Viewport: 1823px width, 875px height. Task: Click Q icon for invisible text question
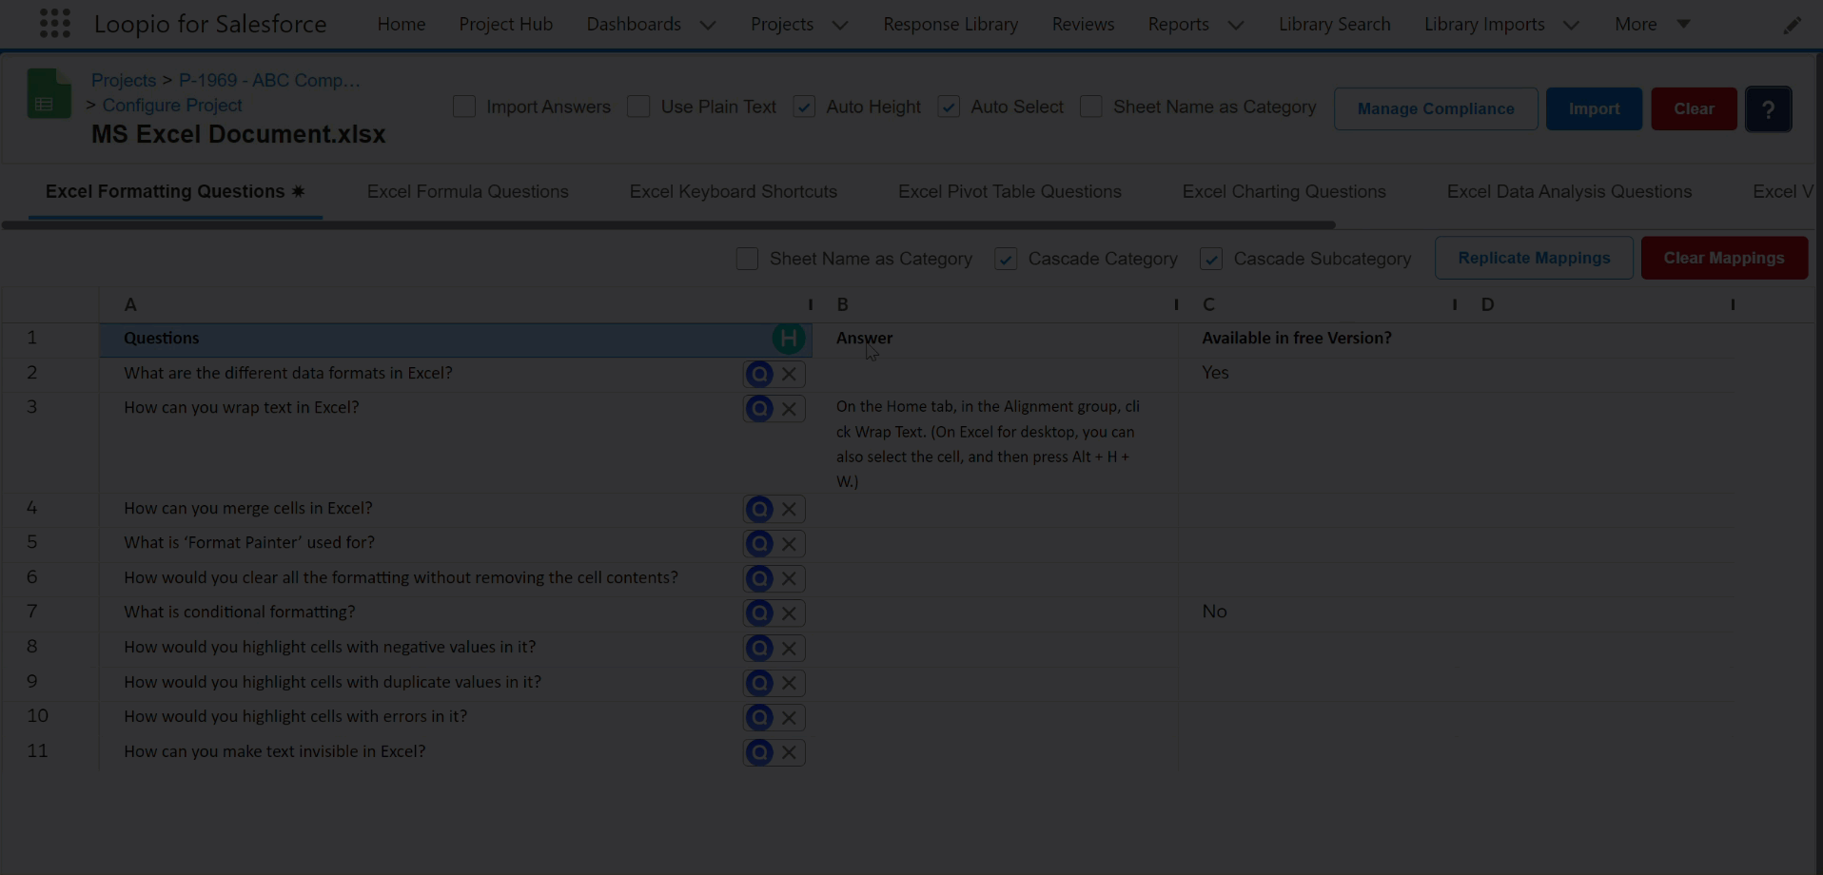758,752
